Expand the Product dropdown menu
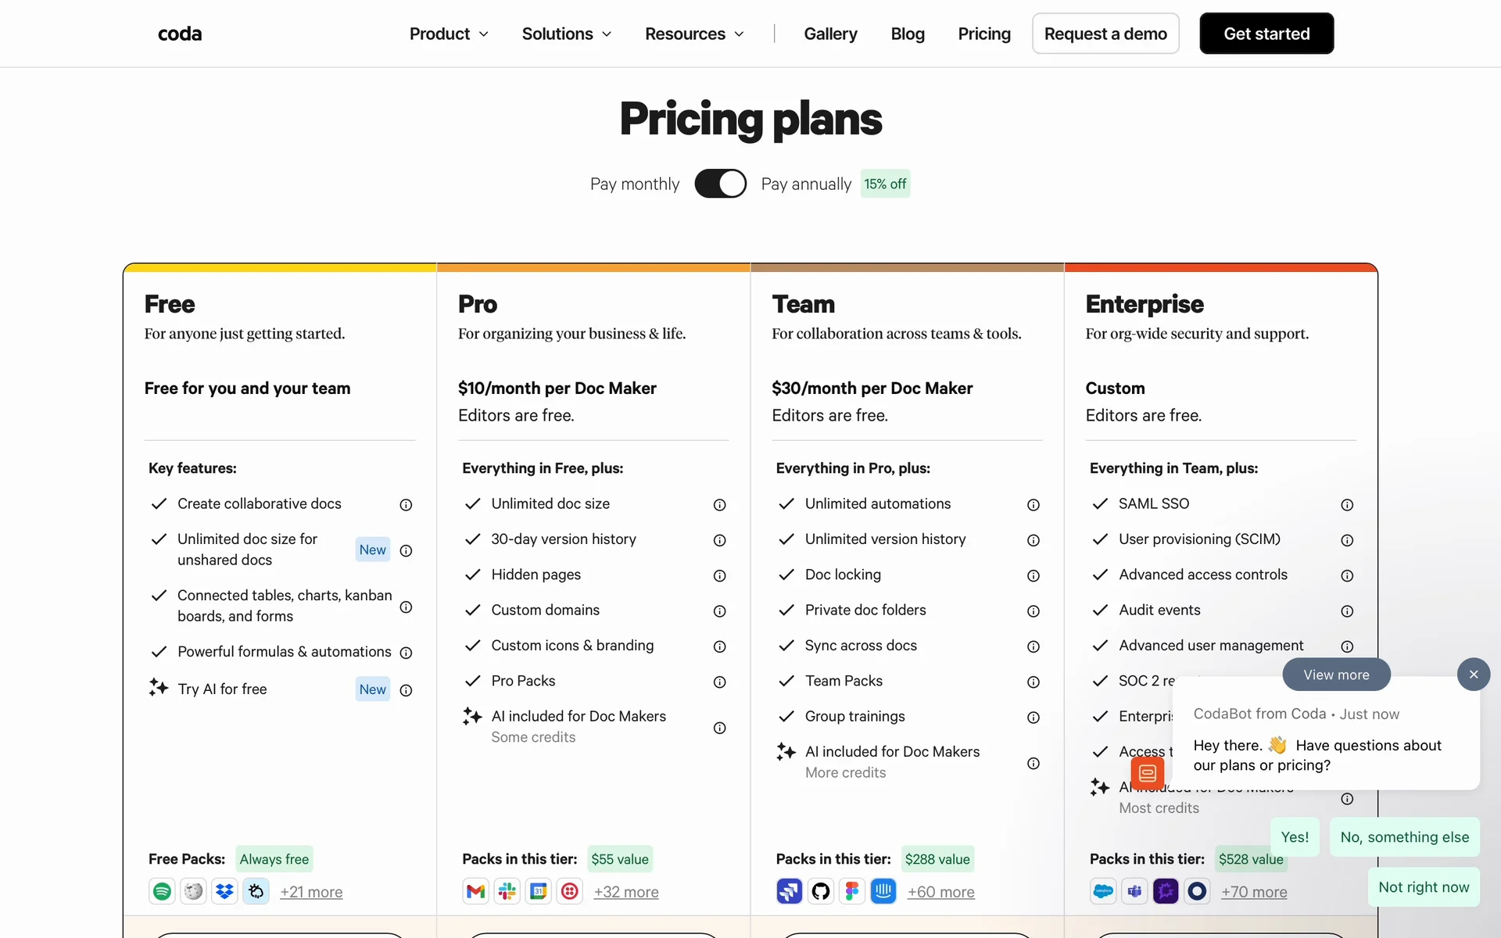Viewport: 1501px width, 938px height. click(x=449, y=34)
